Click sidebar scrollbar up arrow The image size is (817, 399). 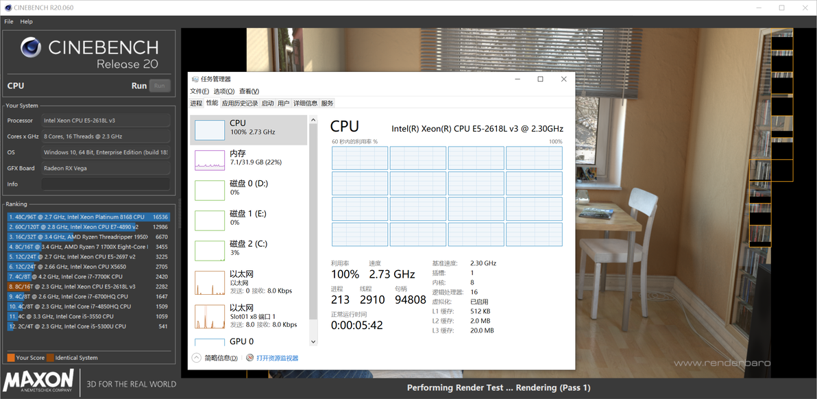tap(313, 121)
